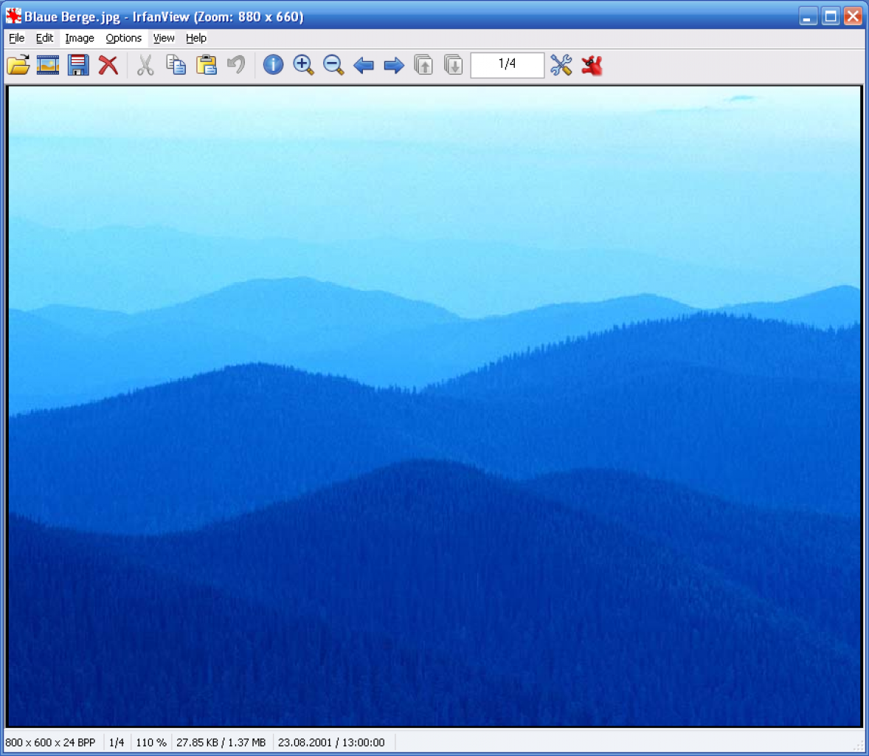Viewport: 869px width, 756px height.
Task: Click the '110 %' zoom status entry
Action: coord(150,742)
